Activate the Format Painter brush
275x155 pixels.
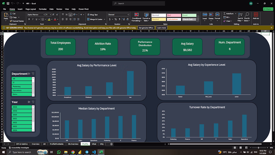(x=11, y=21)
